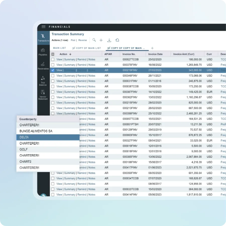Switch to the Copy of Main List tab
226x226 pixels.
(87, 48)
